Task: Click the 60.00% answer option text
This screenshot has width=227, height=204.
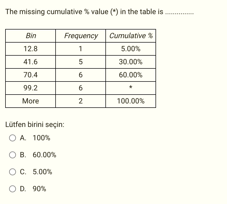Action: click(44, 155)
